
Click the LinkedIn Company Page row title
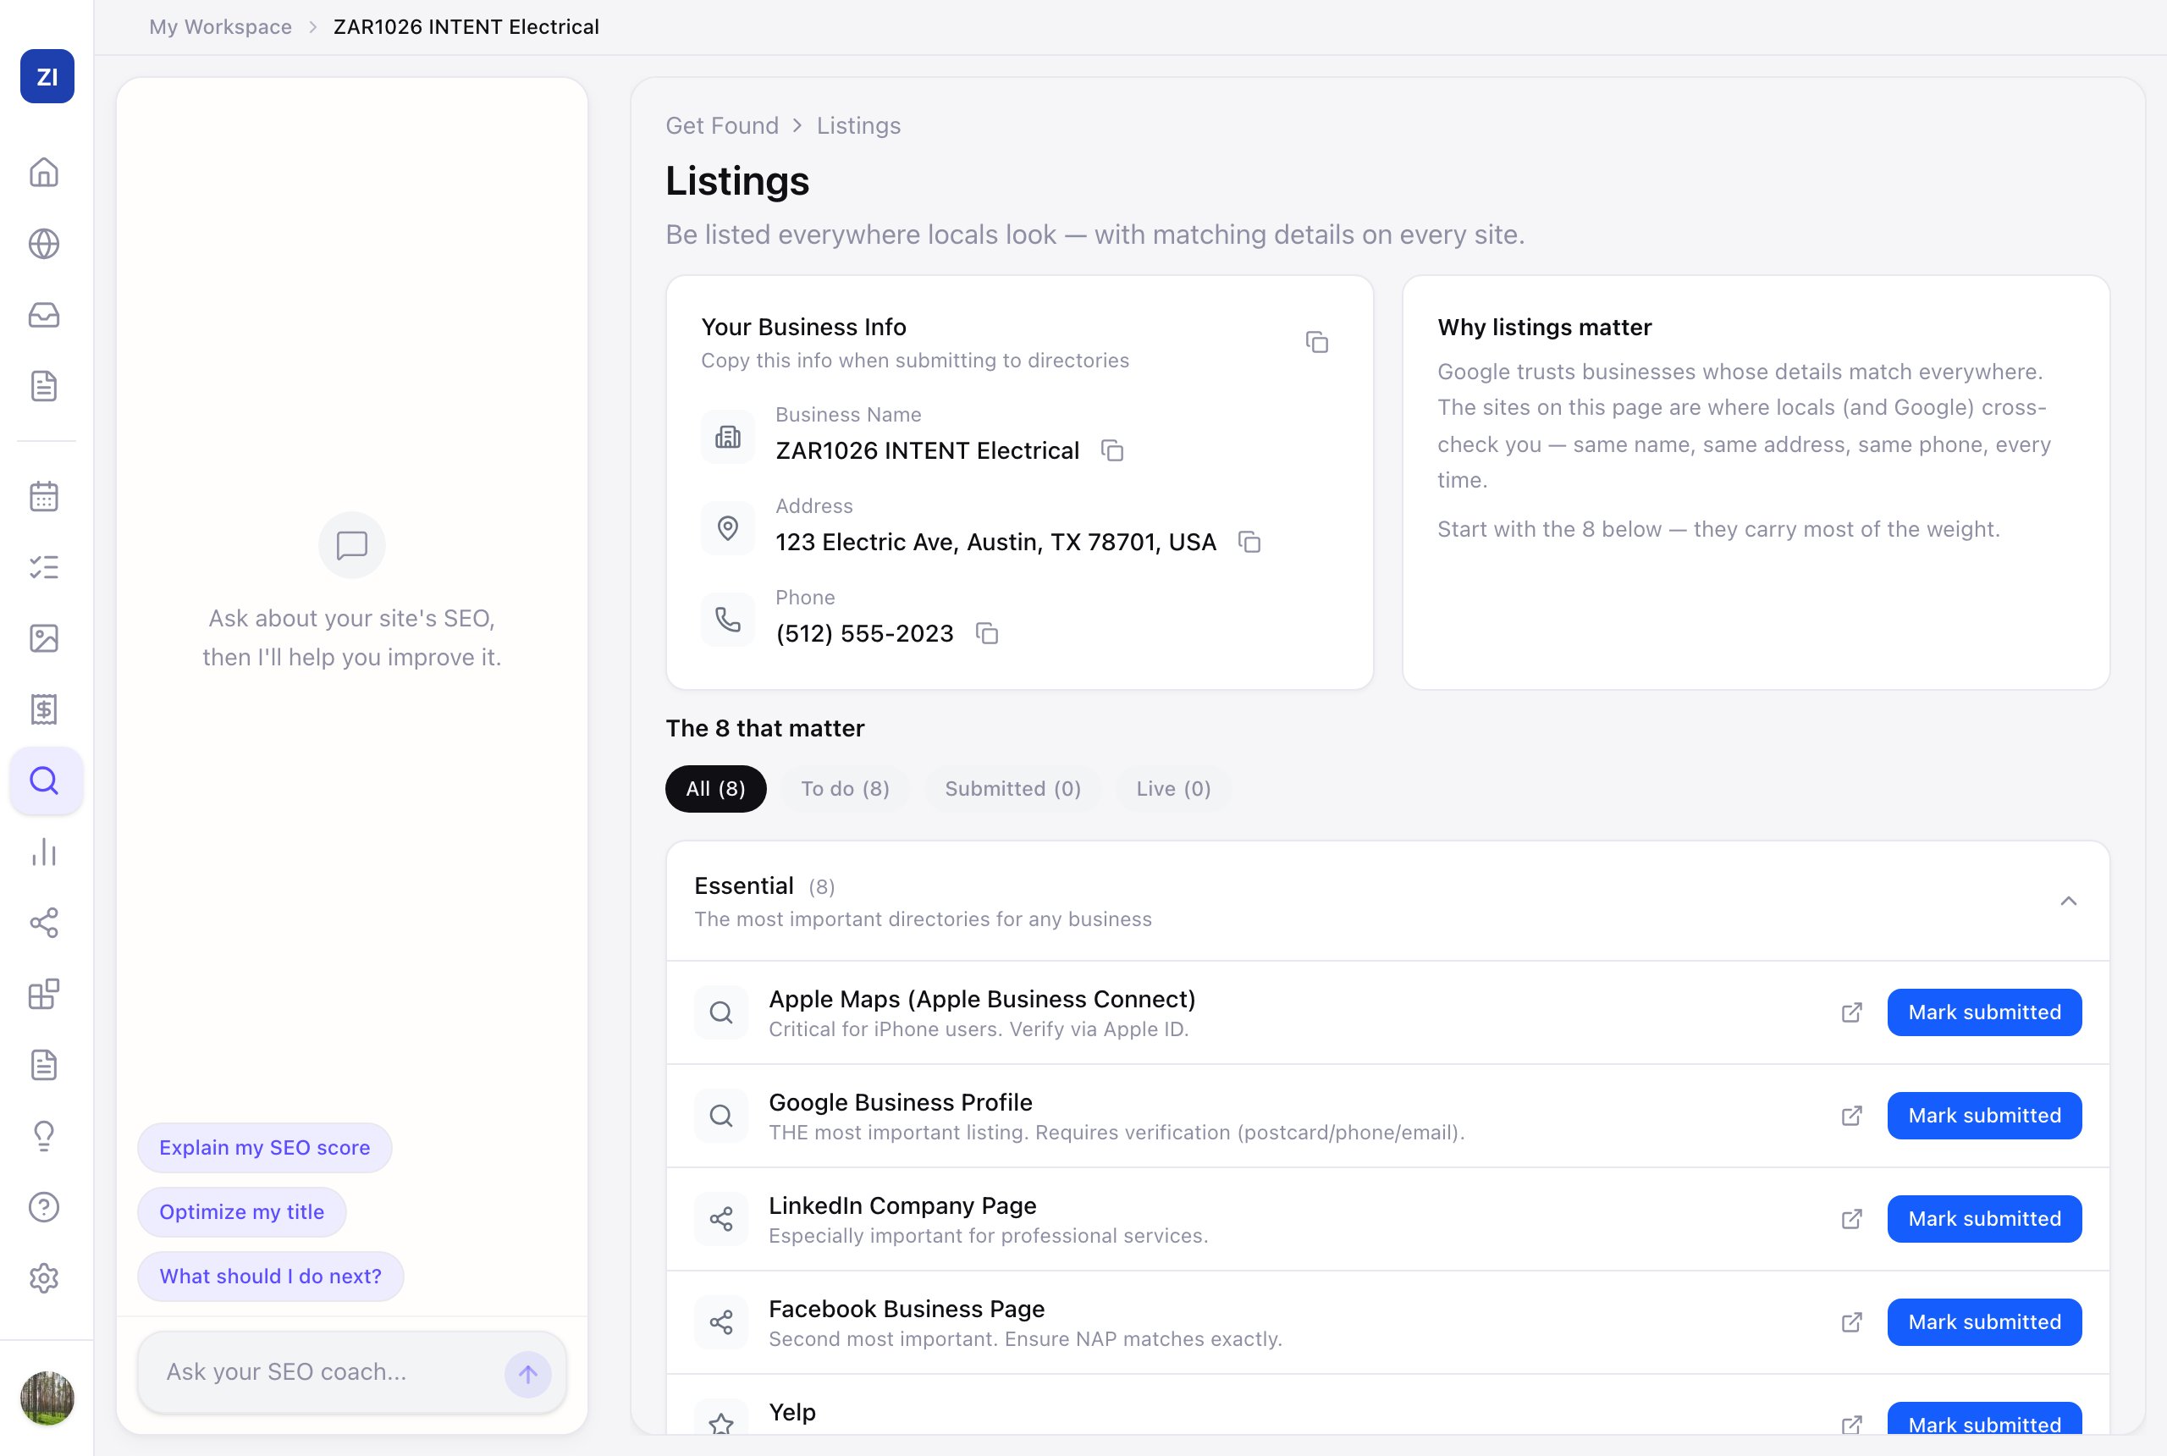902,1205
